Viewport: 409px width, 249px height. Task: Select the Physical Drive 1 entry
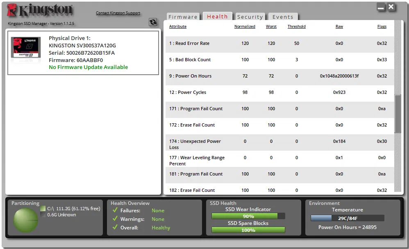(x=83, y=53)
